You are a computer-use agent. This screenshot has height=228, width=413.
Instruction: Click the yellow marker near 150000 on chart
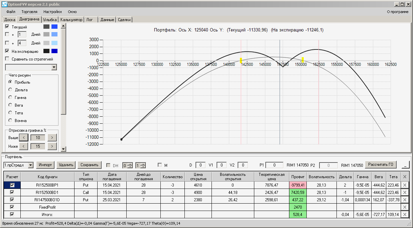pos(303,60)
